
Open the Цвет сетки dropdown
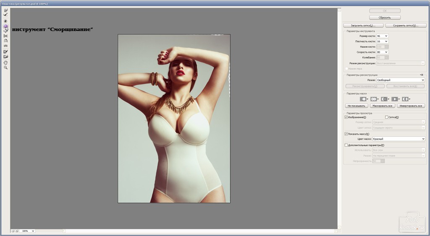[399, 127]
